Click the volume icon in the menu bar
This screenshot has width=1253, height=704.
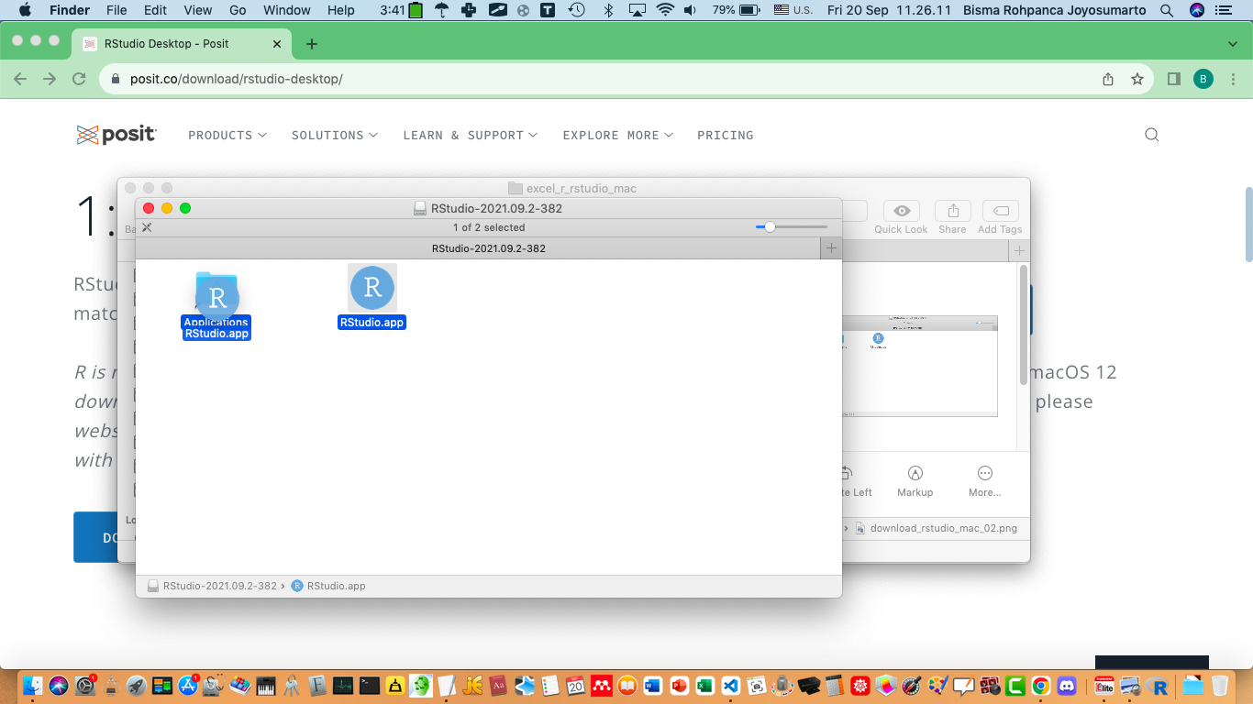pyautogui.click(x=692, y=10)
